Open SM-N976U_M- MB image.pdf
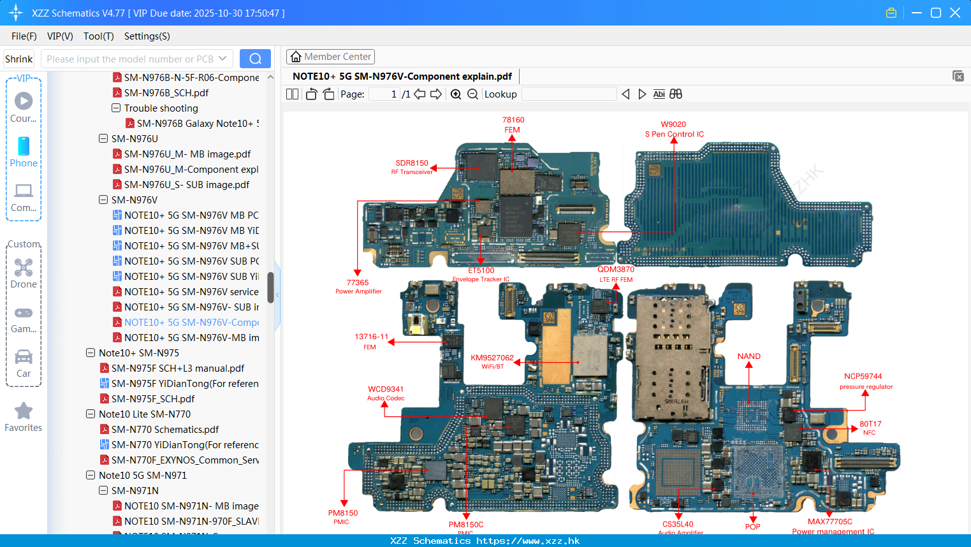Image resolution: width=971 pixels, height=547 pixels. point(182,154)
